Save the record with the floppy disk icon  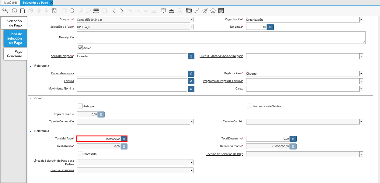click(55, 11)
